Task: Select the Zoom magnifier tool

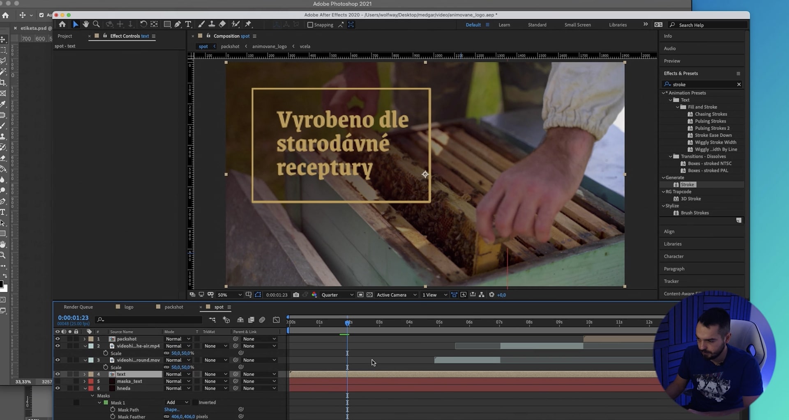Action: pyautogui.click(x=97, y=24)
